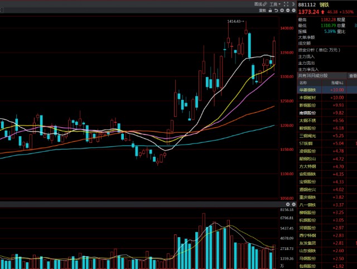357x269 pixels.
Task: Collapse side panel with double-chevron arrow
Action: [293, 4]
